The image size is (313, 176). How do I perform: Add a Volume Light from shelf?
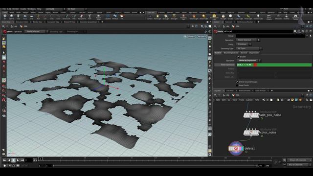[x=194, y=17]
